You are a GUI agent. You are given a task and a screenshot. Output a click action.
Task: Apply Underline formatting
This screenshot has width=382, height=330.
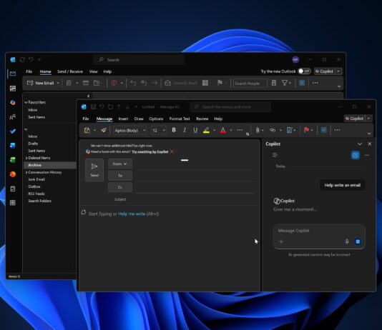pyautogui.click(x=195, y=130)
